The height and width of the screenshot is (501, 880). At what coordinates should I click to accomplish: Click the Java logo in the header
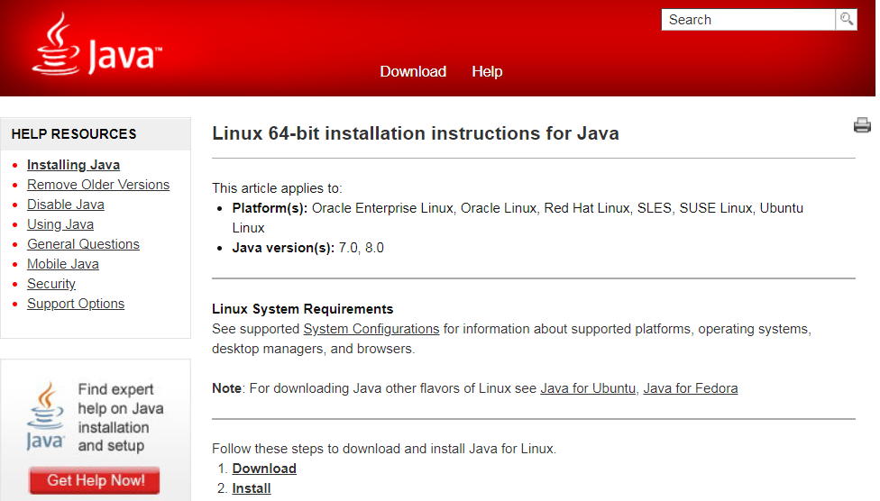pyautogui.click(x=97, y=47)
